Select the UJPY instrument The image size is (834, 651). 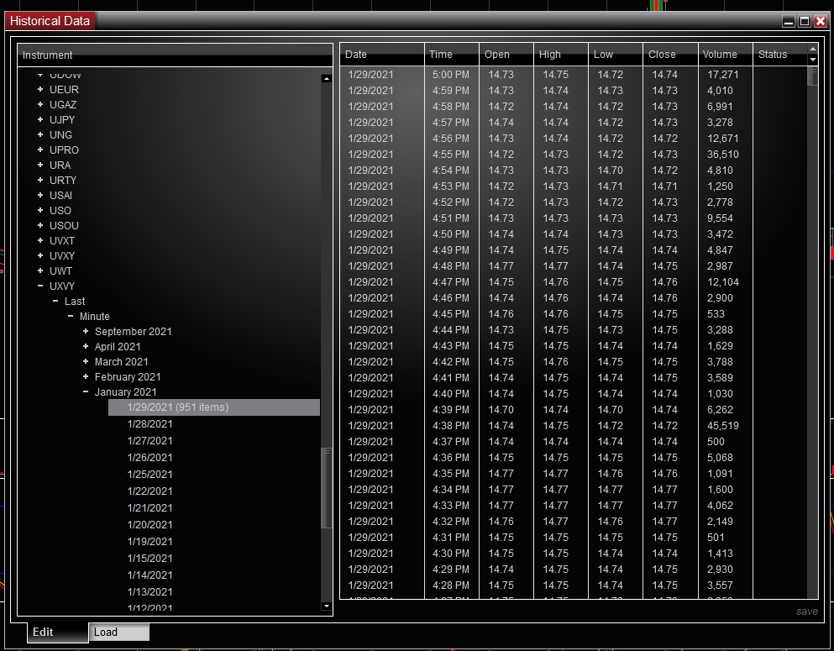tap(62, 119)
